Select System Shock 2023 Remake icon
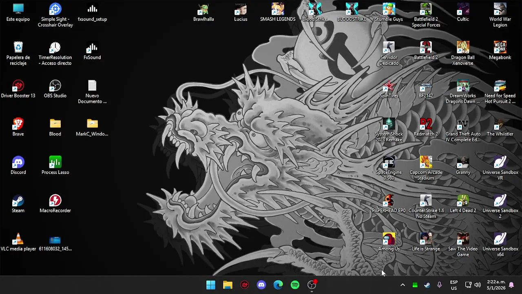This screenshot has height=294, width=522. [x=389, y=130]
